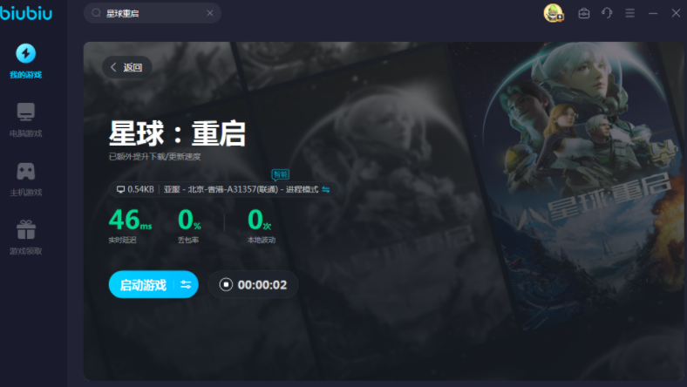Click 启动游戏 launch button
This screenshot has width=687, height=387.
tap(142, 284)
